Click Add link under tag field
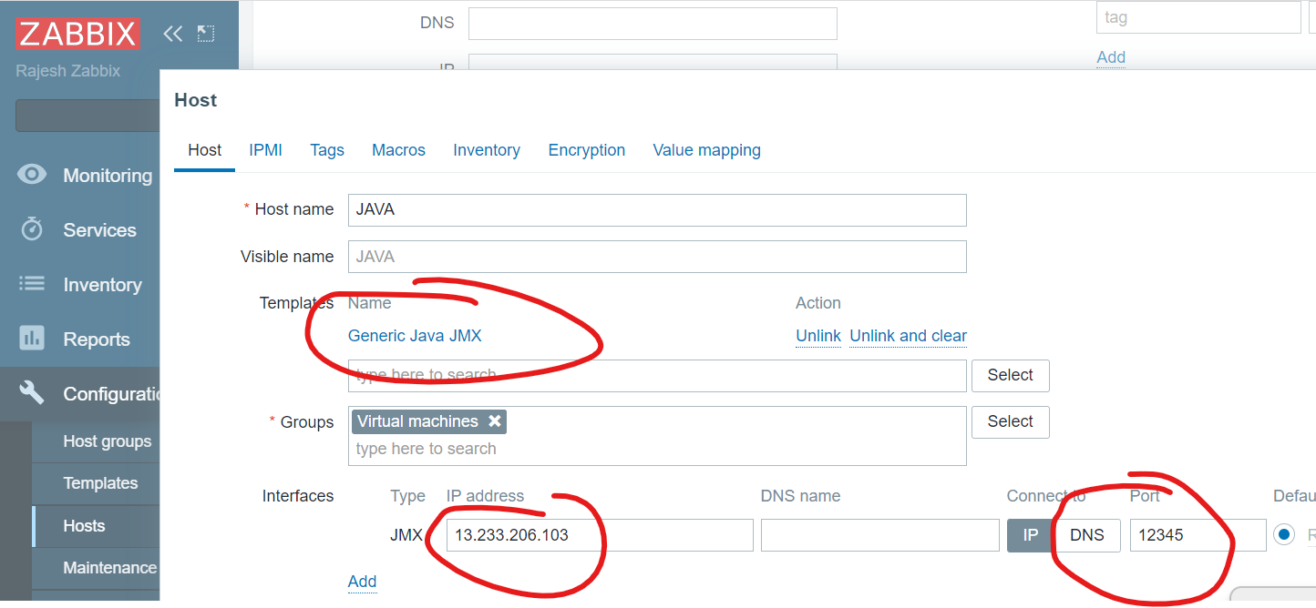Image resolution: width=1316 pixels, height=608 pixels. pos(1111,57)
